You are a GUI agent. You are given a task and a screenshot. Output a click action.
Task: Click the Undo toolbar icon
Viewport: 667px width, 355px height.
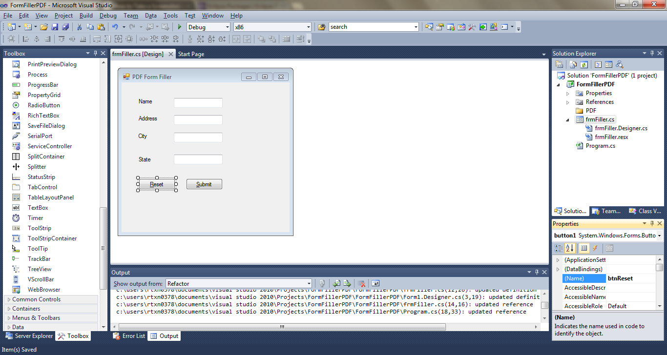point(116,27)
